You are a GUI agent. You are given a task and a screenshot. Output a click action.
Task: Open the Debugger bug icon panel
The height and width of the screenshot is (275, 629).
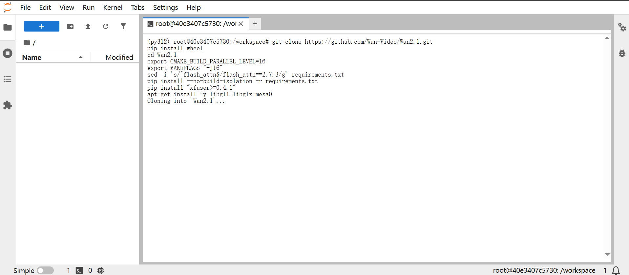622,53
